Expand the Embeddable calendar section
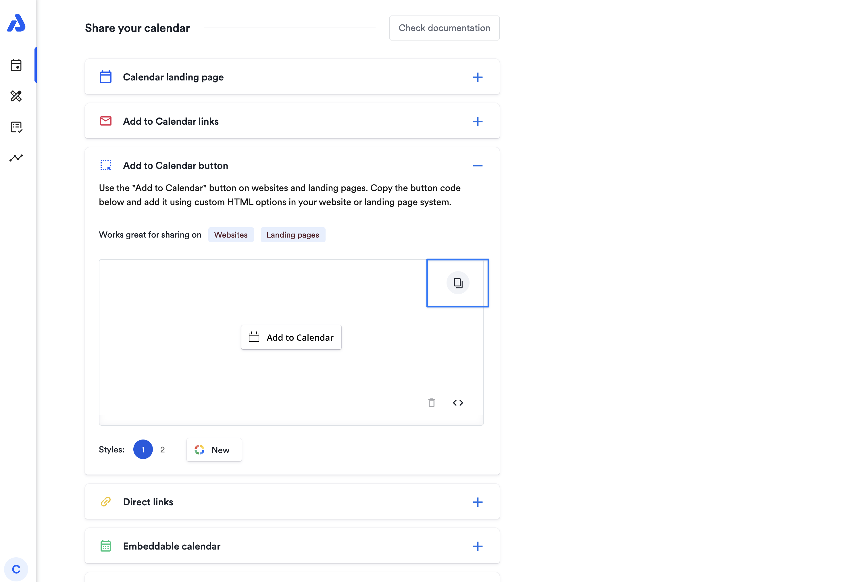 pyautogui.click(x=477, y=546)
